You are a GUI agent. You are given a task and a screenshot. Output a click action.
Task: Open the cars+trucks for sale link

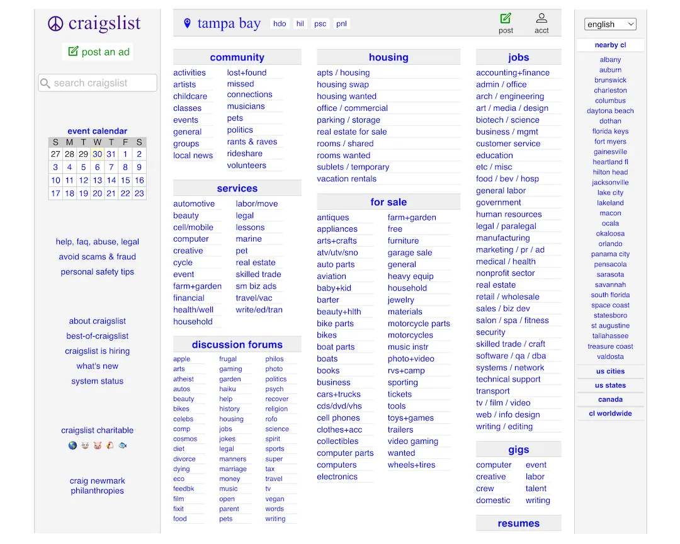tap(339, 394)
